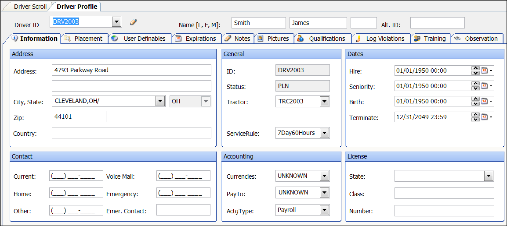Expand the Tractor dropdown

point(324,102)
